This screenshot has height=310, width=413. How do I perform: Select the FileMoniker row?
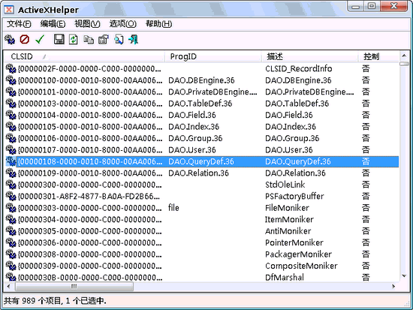tap(202, 208)
